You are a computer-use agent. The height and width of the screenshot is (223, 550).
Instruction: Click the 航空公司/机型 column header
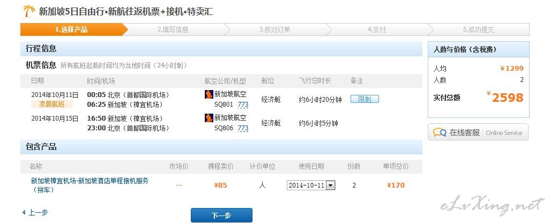tap(225, 81)
